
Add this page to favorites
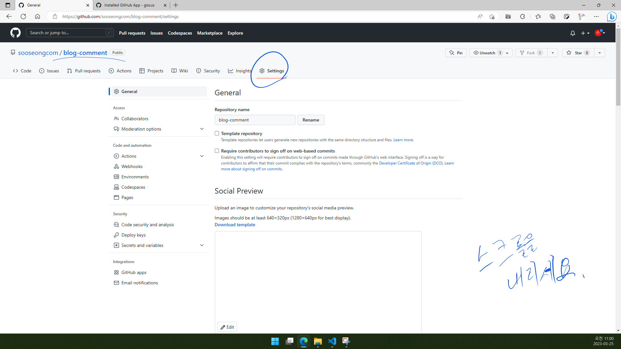pos(492,16)
